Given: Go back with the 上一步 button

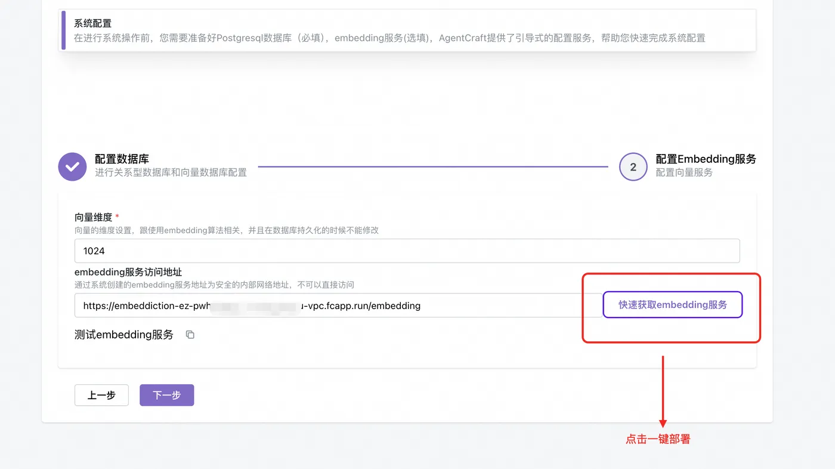Looking at the screenshot, I should tap(101, 395).
